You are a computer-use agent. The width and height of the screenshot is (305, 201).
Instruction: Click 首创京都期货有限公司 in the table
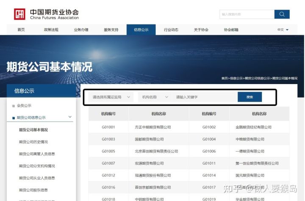coord(153,187)
